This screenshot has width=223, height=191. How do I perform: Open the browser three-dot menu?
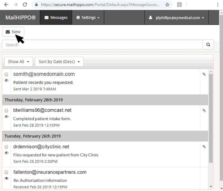click(218, 5)
